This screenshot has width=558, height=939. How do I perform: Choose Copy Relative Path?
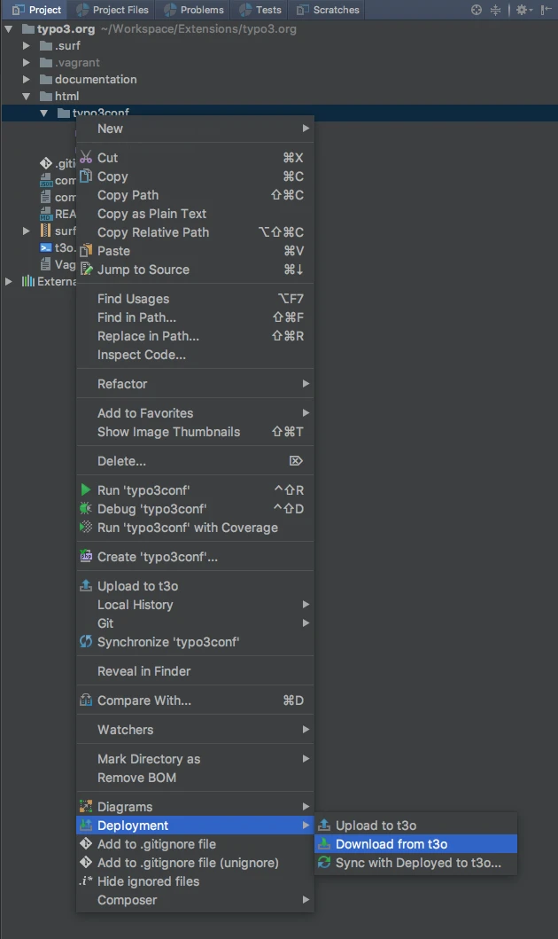coord(195,232)
